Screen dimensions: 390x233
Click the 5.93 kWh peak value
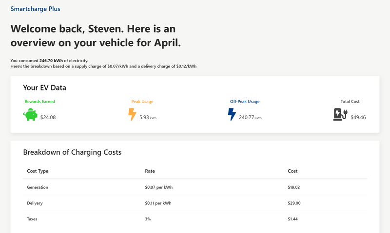click(148, 117)
